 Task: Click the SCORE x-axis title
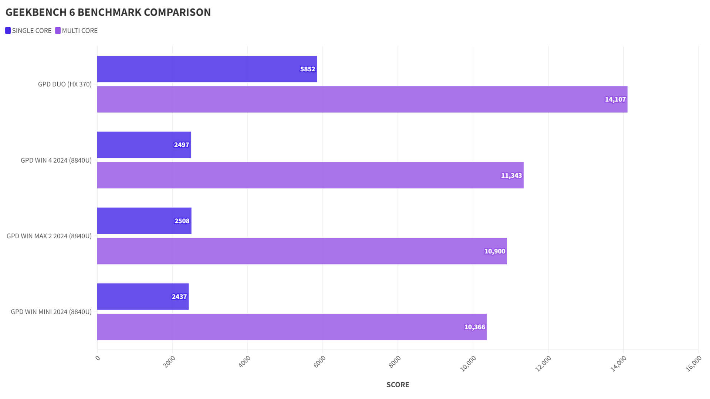point(398,385)
